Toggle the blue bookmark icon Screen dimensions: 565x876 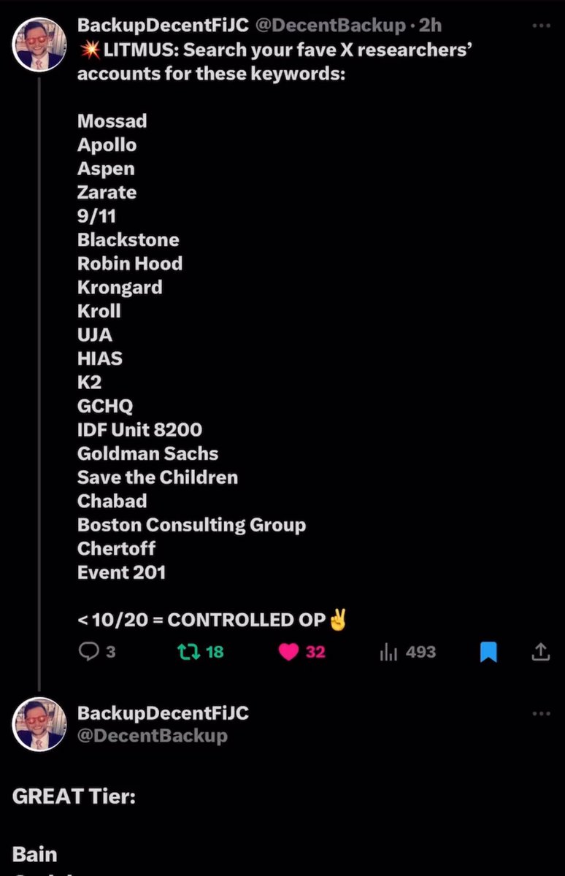(488, 652)
